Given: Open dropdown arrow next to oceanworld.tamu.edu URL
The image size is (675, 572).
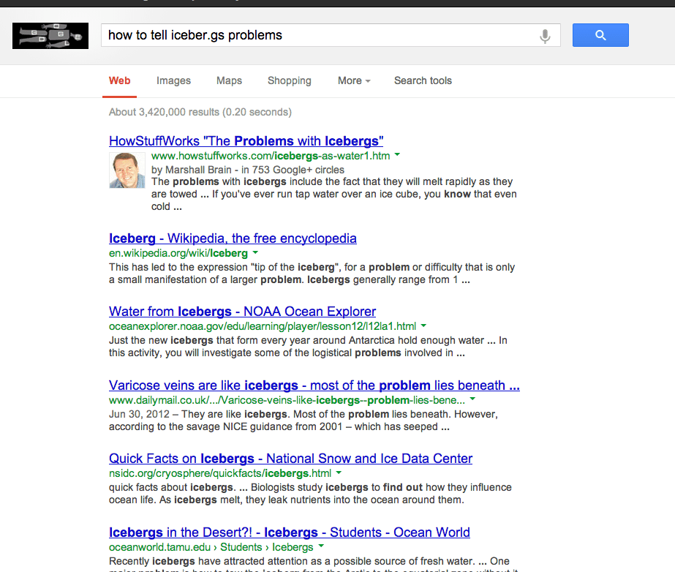Looking at the screenshot, I should 321,546.
